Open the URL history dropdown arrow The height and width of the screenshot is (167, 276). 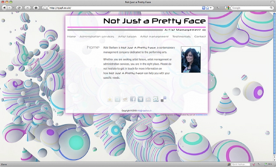[211, 8]
